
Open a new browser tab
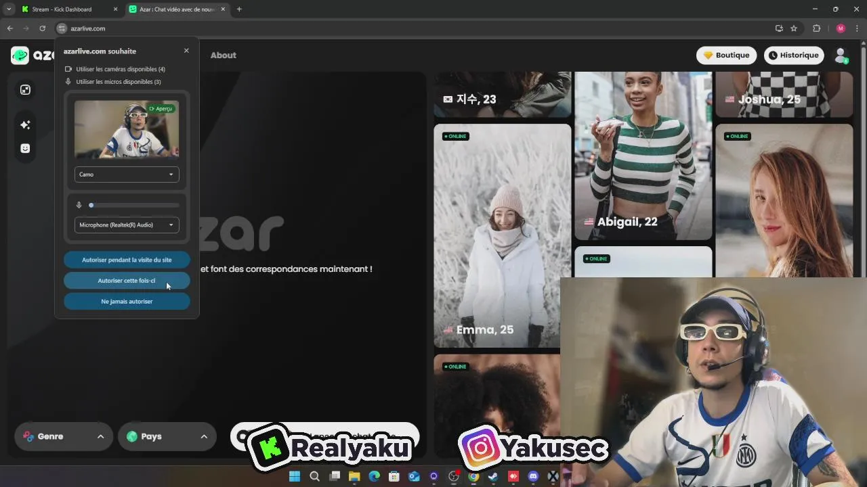tap(239, 9)
